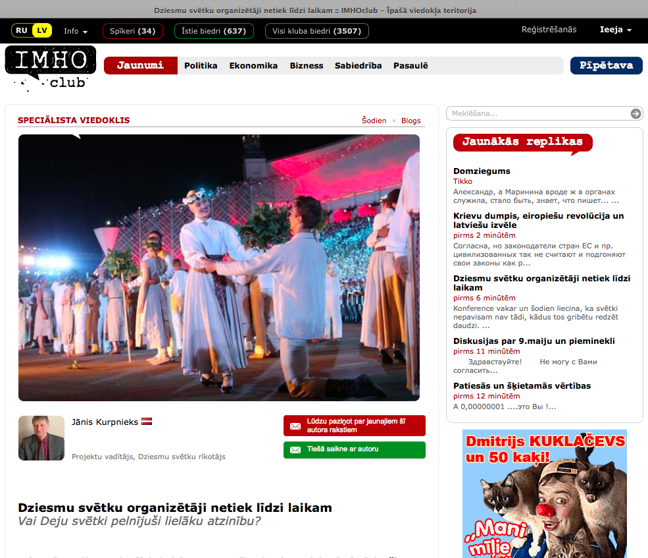Open the Domziegums replica thread
This screenshot has width=648, height=558.
pyautogui.click(x=482, y=171)
